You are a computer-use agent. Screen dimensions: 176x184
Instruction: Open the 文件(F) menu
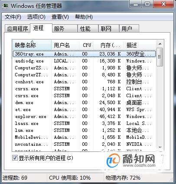[x=13, y=17]
